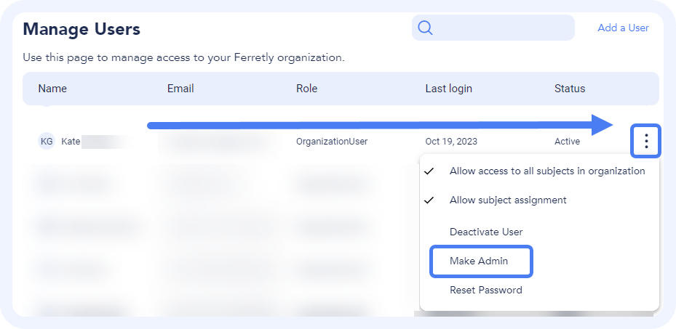676x329 pixels.
Task: Sort by the Last login column header
Action: (448, 89)
